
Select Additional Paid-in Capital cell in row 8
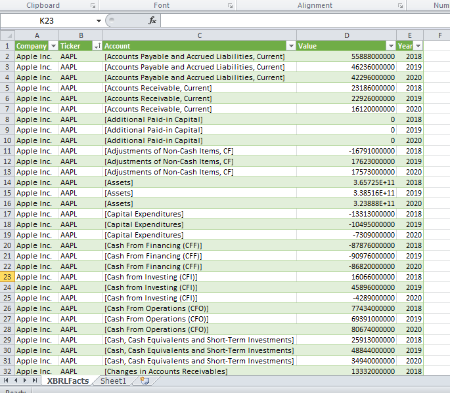[200, 119]
